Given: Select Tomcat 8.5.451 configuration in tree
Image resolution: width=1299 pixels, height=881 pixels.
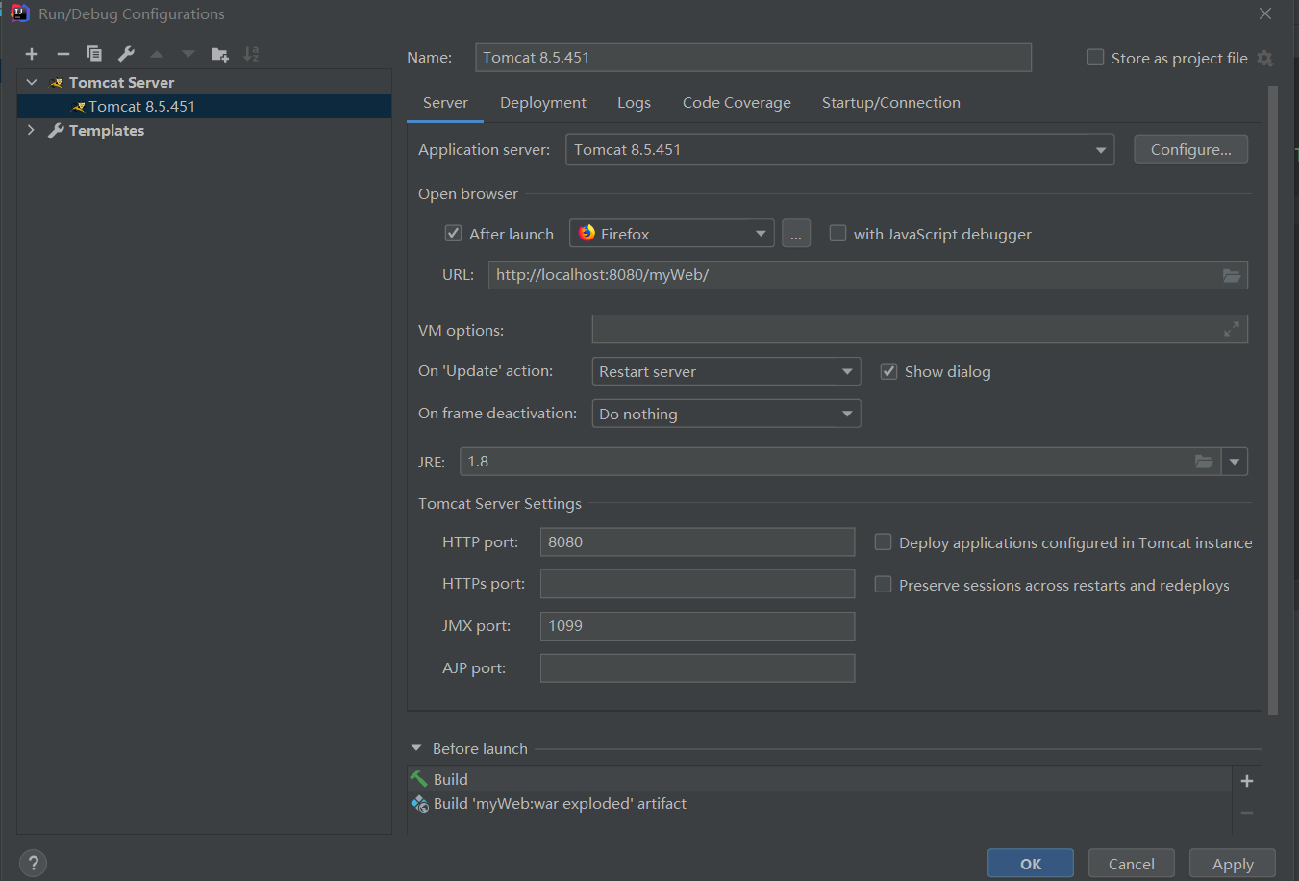Looking at the screenshot, I should (204, 107).
